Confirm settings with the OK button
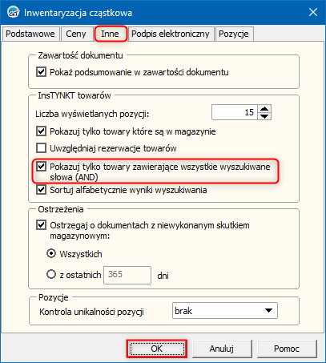The width and height of the screenshot is (326, 363). click(157, 349)
